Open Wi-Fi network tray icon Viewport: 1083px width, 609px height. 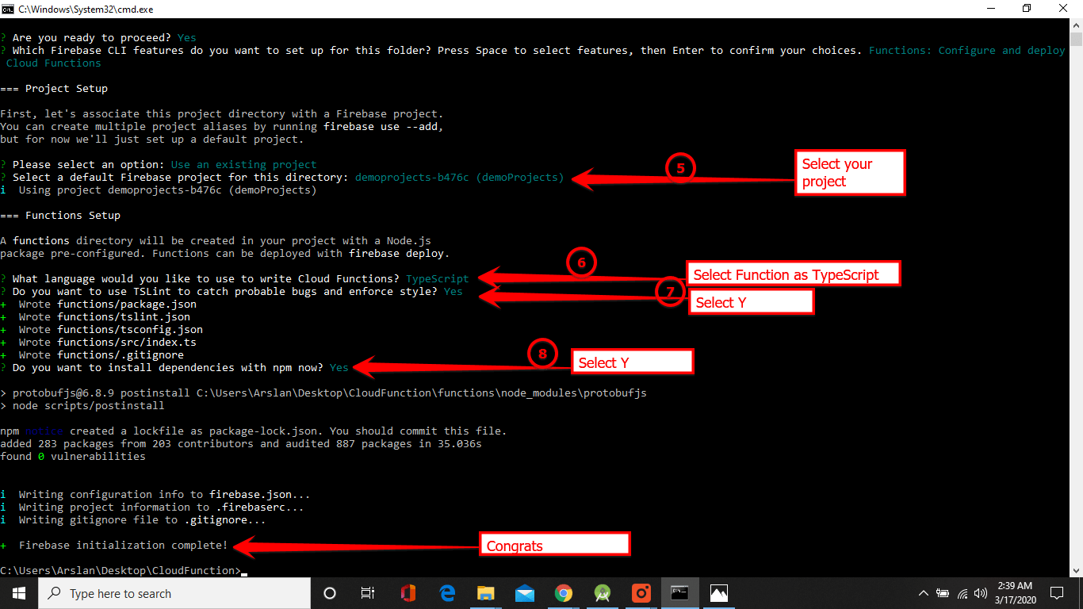[x=962, y=593]
